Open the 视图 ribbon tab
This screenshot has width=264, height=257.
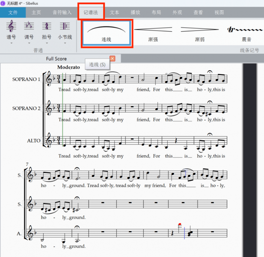click(x=219, y=12)
